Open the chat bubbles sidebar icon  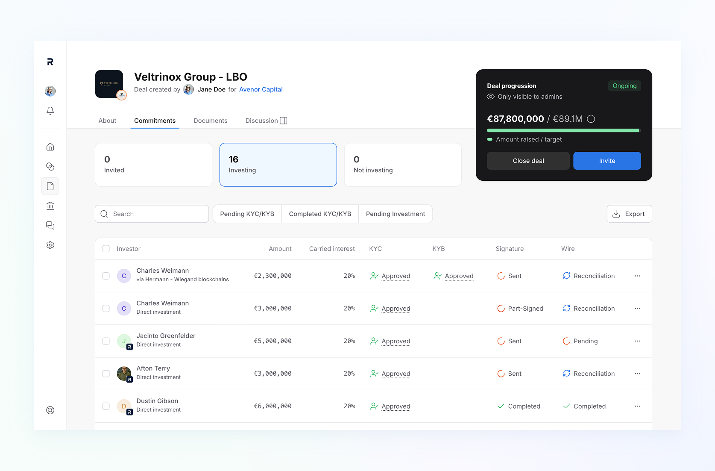click(50, 225)
